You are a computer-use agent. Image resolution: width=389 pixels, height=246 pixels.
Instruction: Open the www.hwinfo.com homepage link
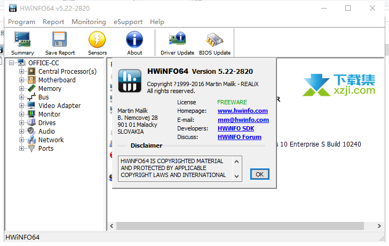[243, 111]
